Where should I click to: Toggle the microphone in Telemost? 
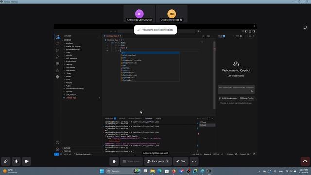click(16, 161)
